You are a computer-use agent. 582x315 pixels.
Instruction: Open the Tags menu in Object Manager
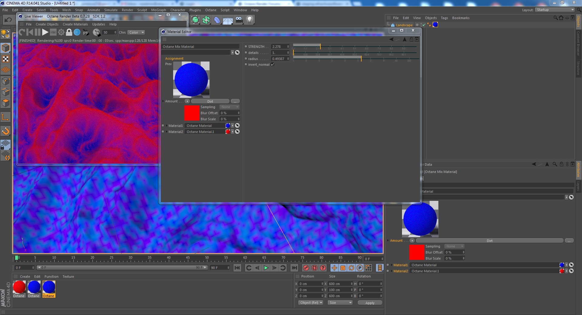(444, 18)
